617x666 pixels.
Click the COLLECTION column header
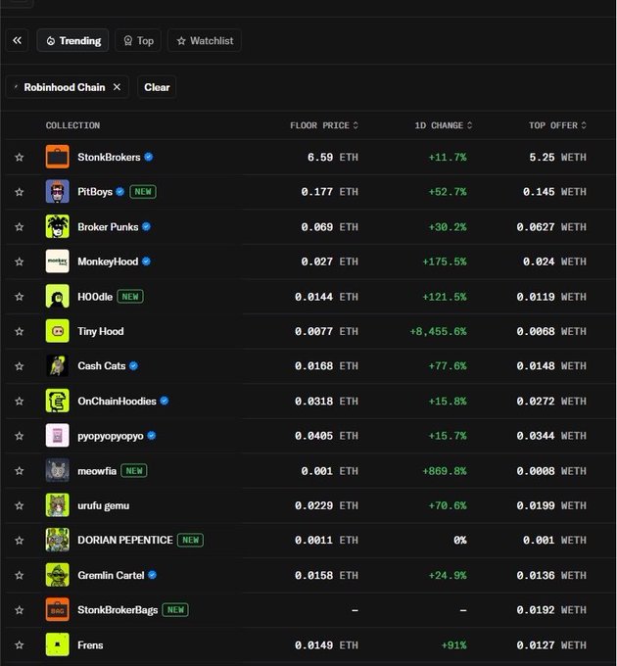(x=72, y=125)
